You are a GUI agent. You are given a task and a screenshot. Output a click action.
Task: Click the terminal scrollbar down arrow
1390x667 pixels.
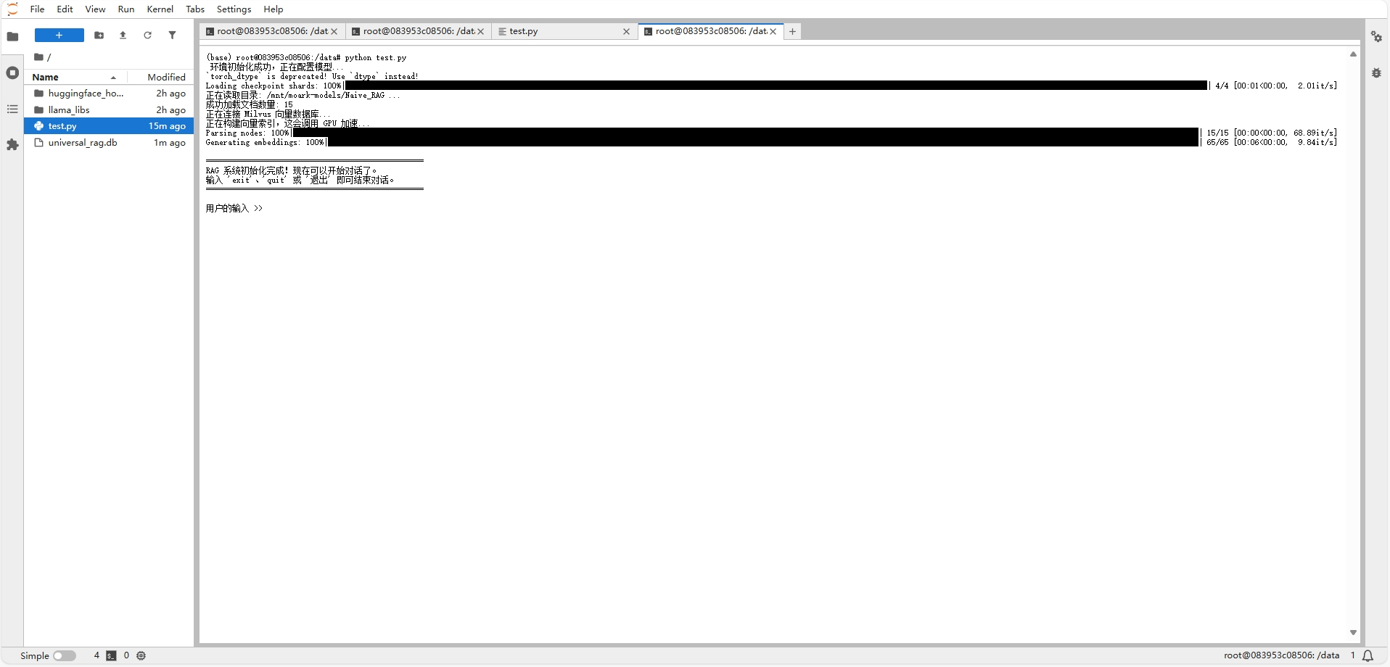coord(1353,633)
